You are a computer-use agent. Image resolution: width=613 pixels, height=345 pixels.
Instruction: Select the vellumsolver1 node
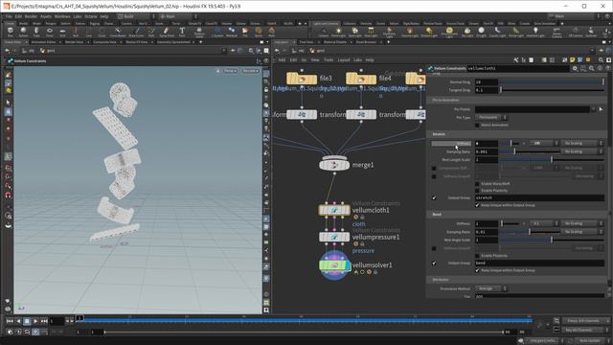pyautogui.click(x=334, y=265)
